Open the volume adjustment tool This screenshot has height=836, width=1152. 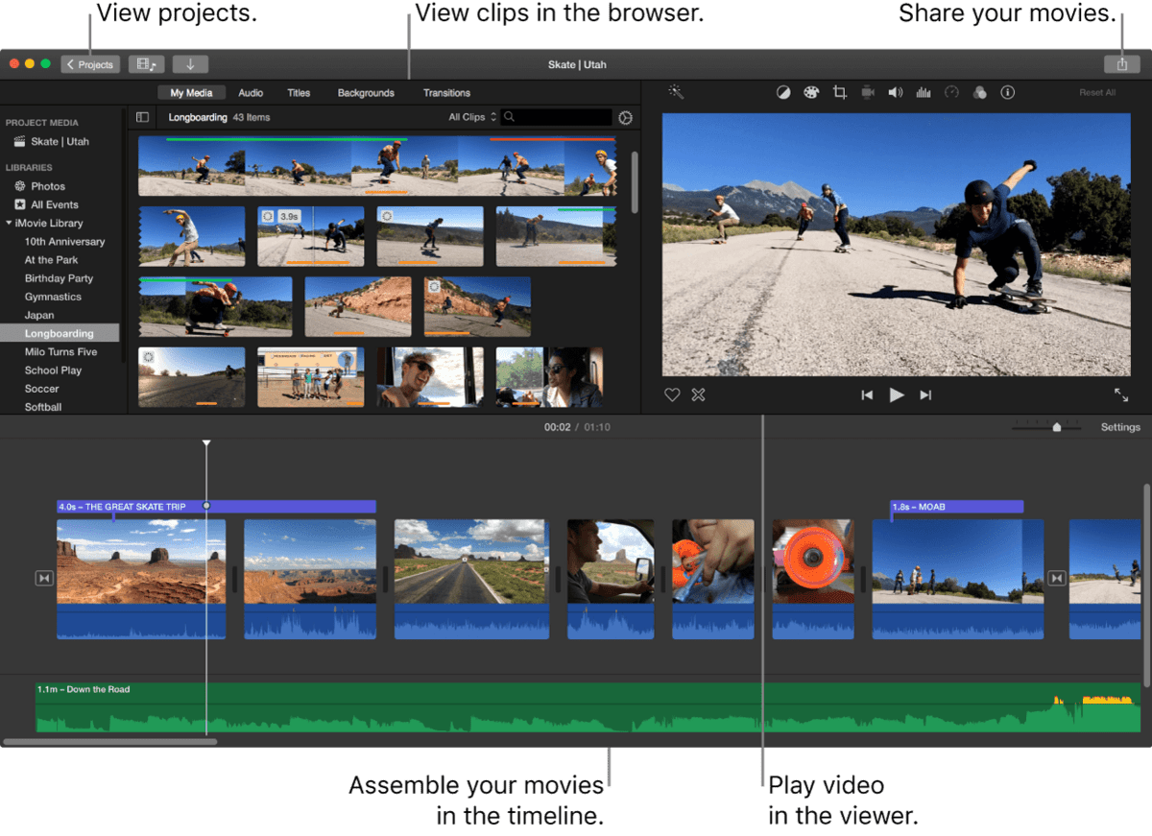(x=896, y=93)
